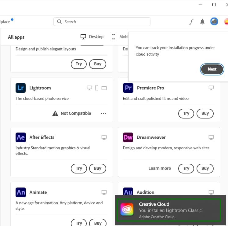Image resolution: width=228 pixels, height=226 pixels.
Task: Click the search magnifier icon
Action: click(59, 22)
